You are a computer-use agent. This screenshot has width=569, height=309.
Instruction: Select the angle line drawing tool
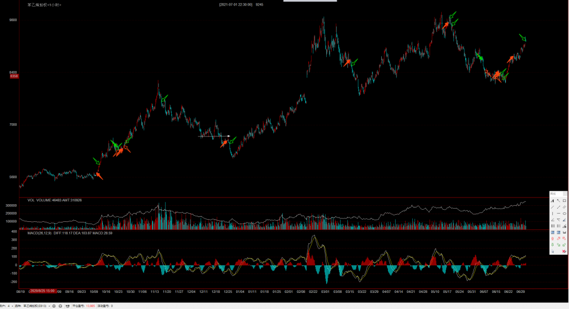[552, 220]
